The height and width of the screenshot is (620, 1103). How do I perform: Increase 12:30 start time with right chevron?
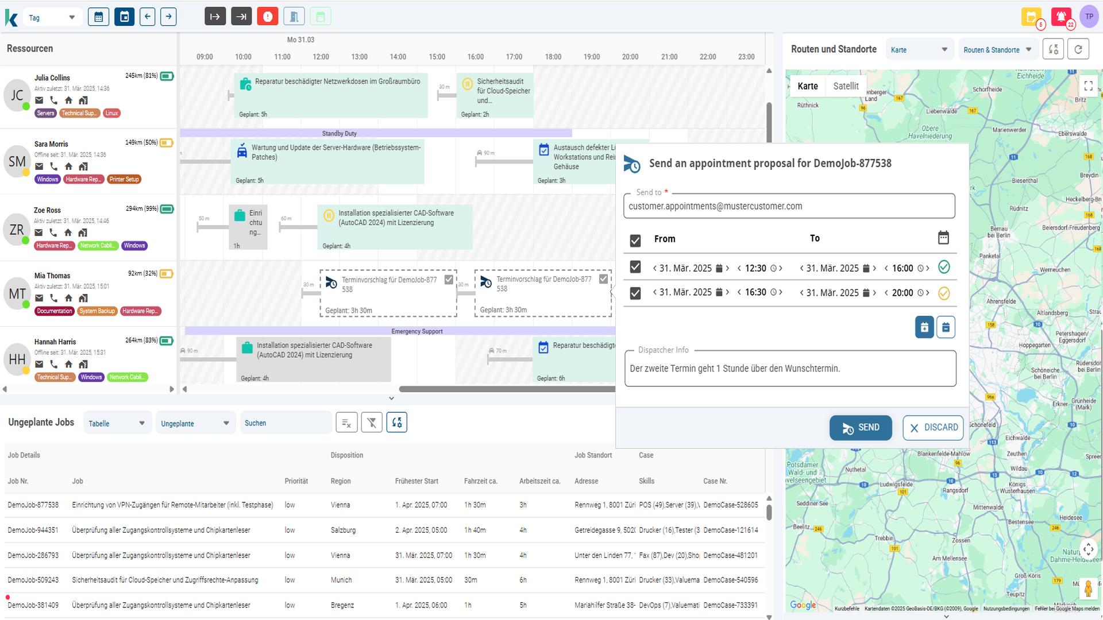[781, 268]
